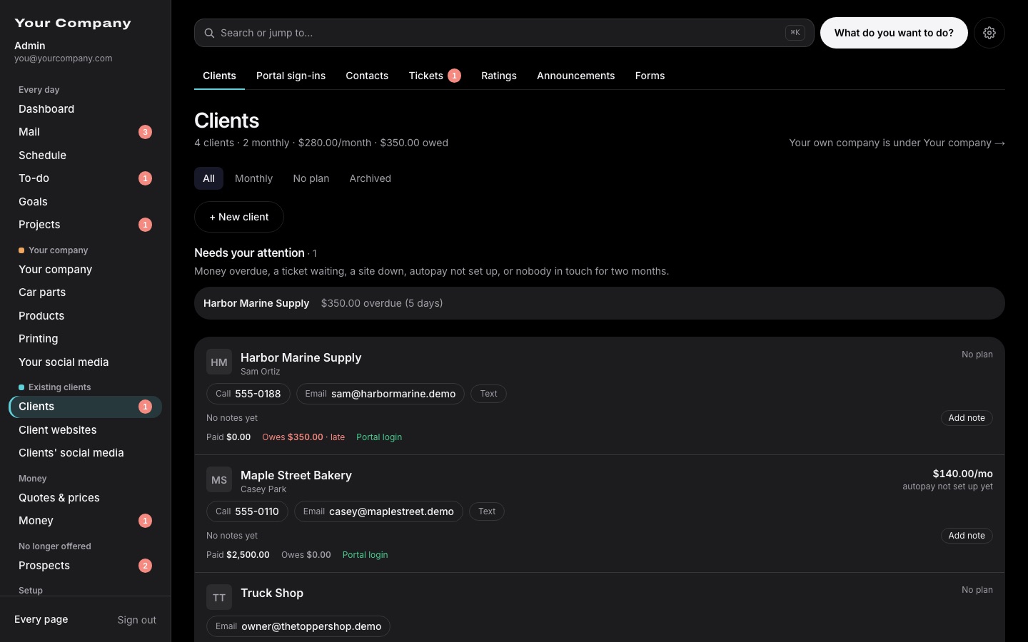Viewport: 1028px width, 642px height.
Task: Click the Mail unread badge showing 3
Action: point(145,132)
